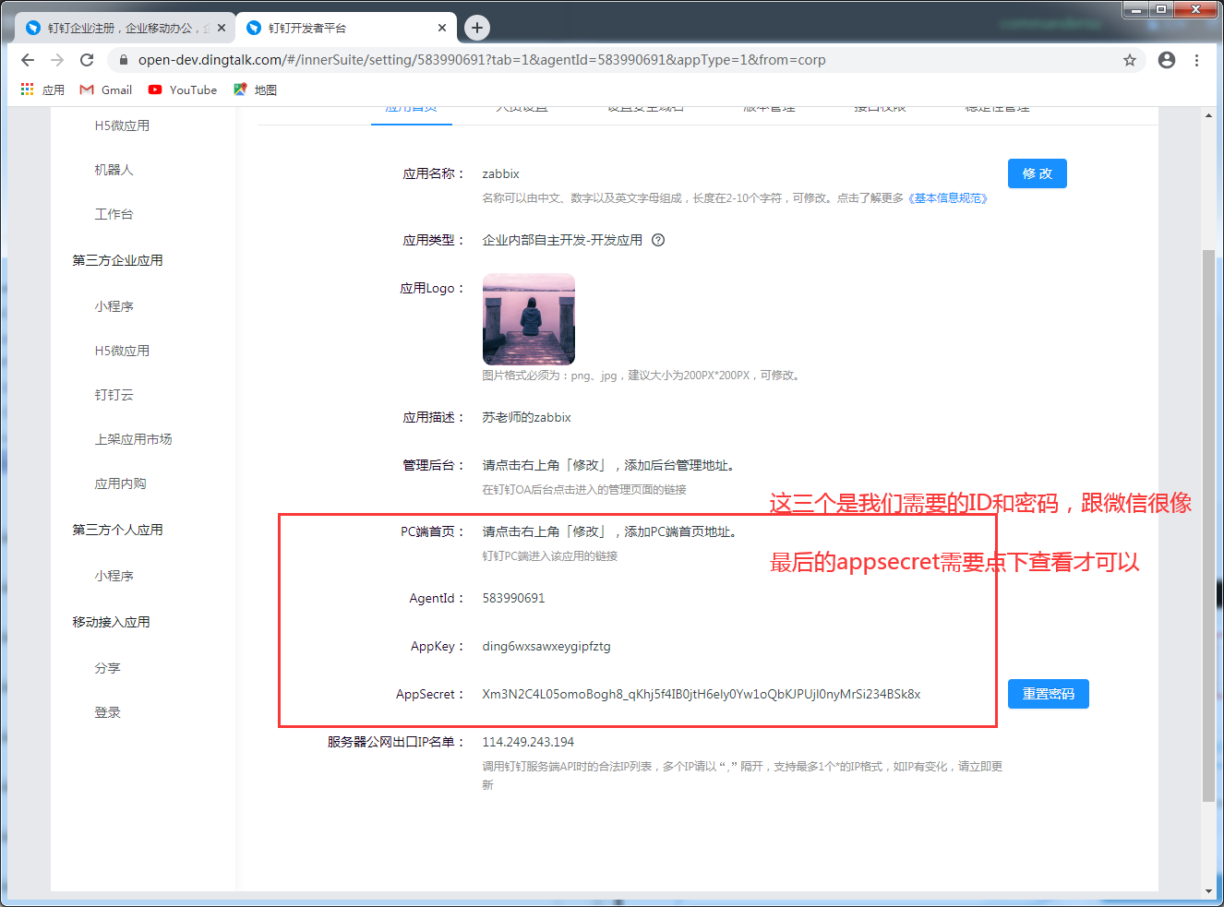This screenshot has height=907, width=1224.
Task: Click the 企业内部自主开发-开发应用 text
Action: point(562,240)
